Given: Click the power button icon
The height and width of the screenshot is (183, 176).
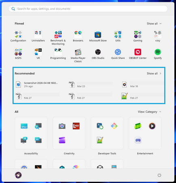Looking at the screenshot, I should click(x=159, y=175).
